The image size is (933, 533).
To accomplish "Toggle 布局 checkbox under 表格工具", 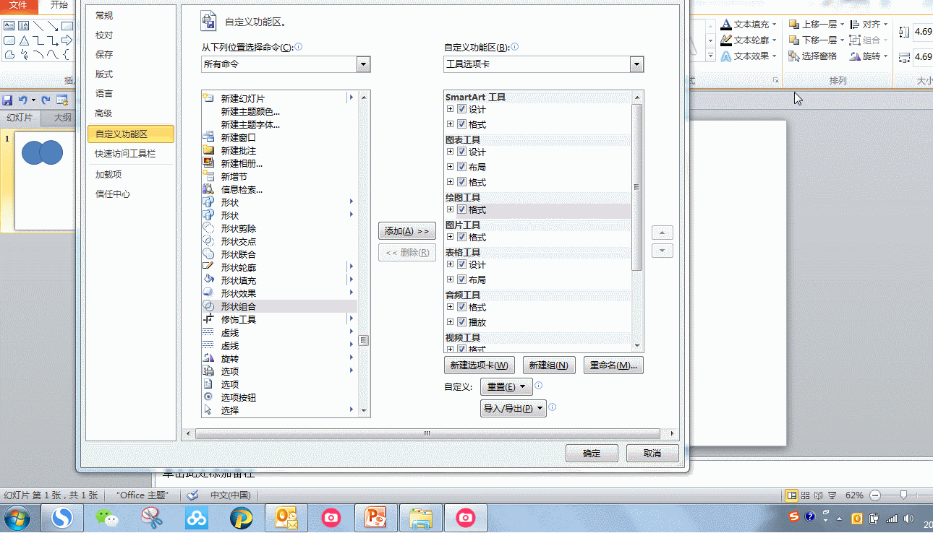I will [461, 279].
